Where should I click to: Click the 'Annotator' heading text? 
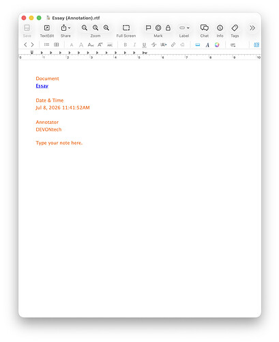47,122
